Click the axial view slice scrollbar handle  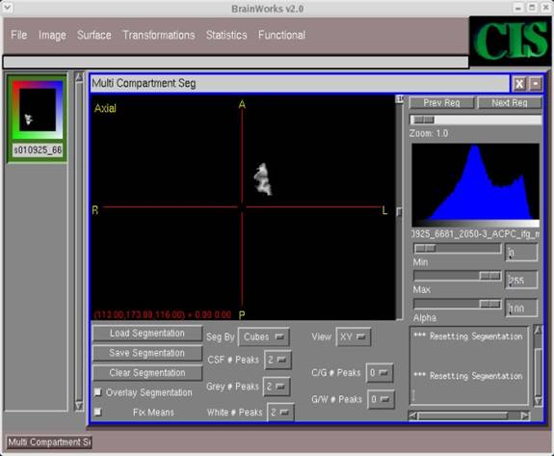399,212
